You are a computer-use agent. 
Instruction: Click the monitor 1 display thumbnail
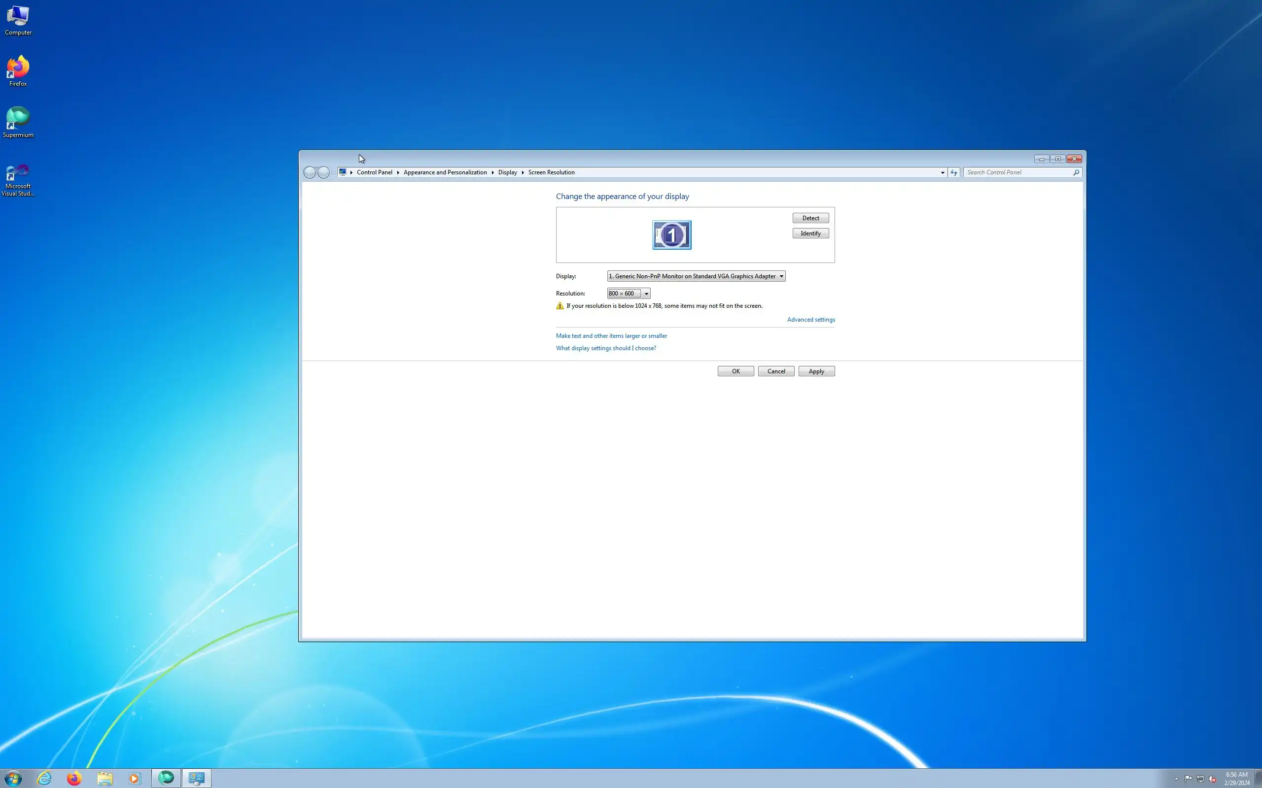click(672, 234)
